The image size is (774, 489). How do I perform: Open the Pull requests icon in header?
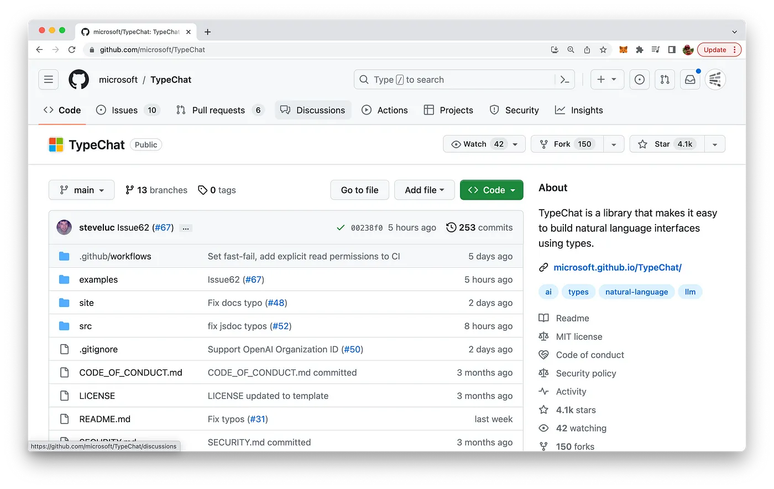tap(665, 80)
